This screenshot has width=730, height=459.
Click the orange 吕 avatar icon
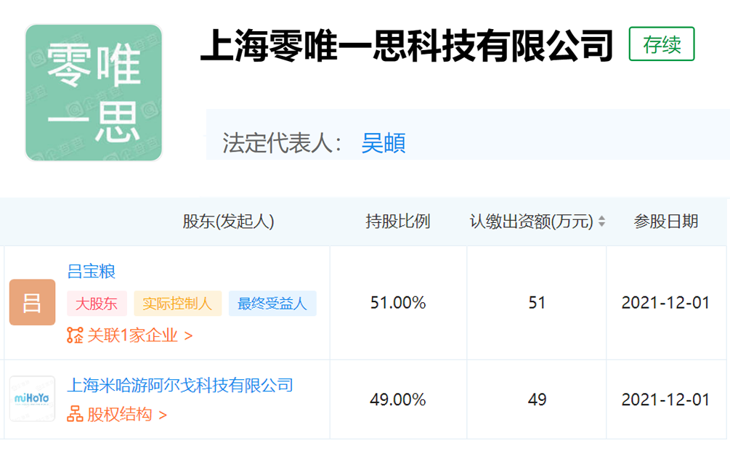(32, 303)
